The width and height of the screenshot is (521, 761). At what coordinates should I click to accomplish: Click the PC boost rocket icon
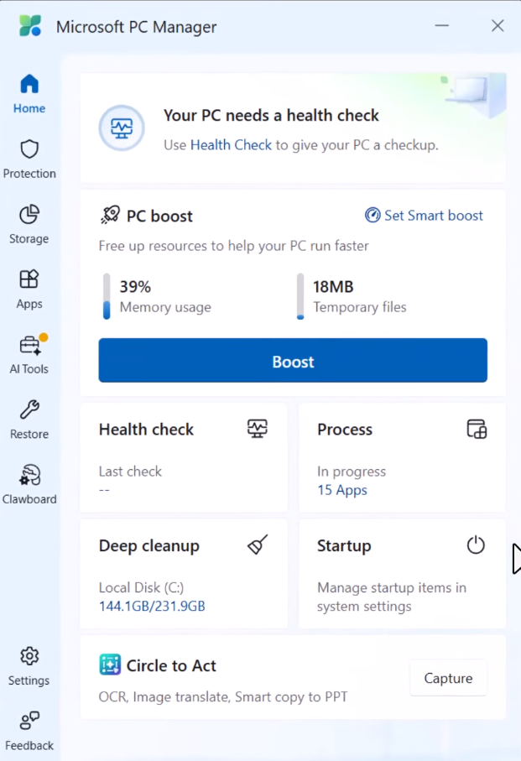(x=110, y=215)
